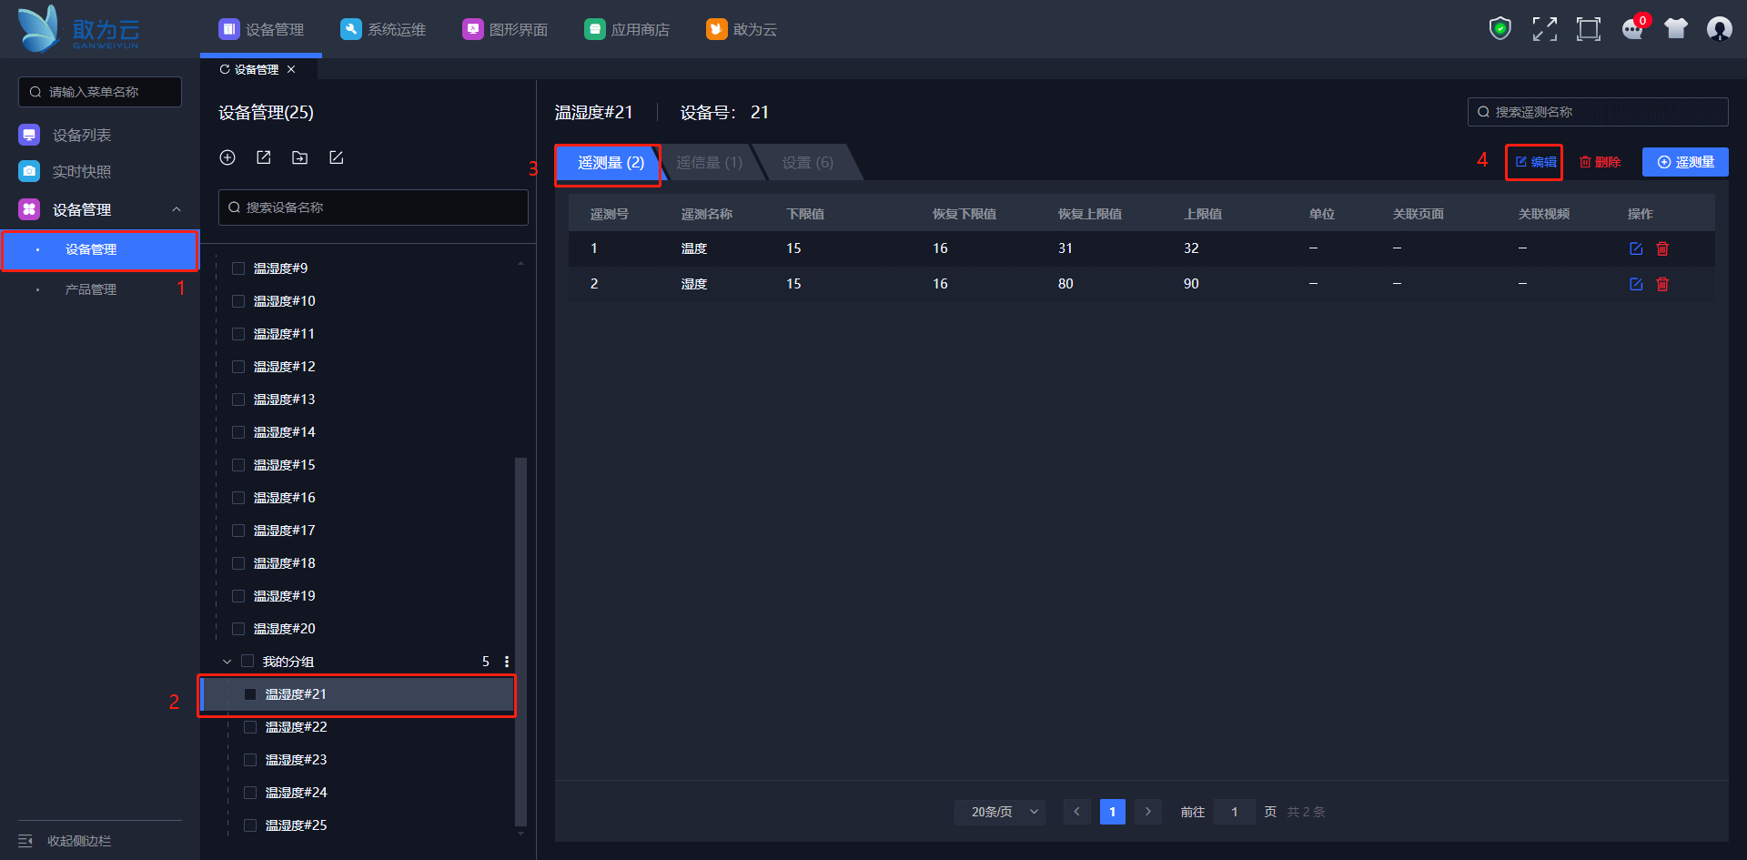The width and height of the screenshot is (1747, 860).
Task: Click the red 删除 button
Action: pyautogui.click(x=1601, y=162)
